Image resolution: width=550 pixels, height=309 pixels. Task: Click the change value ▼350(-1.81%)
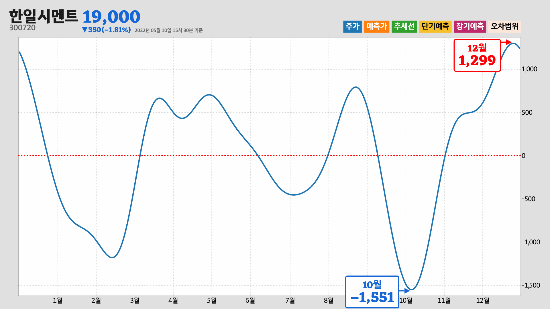[x=106, y=30]
